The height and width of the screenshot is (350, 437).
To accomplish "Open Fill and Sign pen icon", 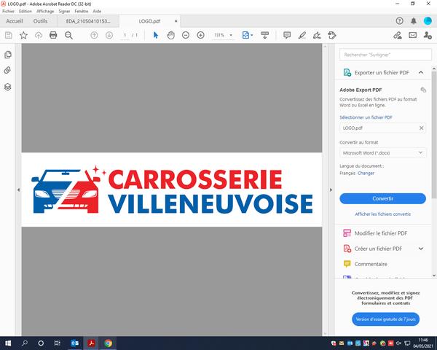I will click(398, 35).
